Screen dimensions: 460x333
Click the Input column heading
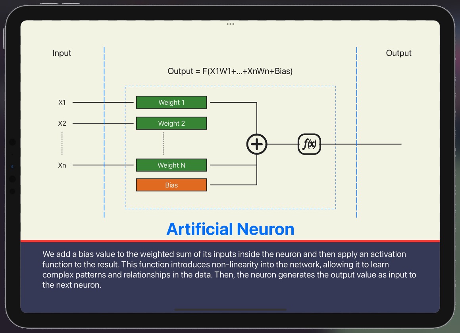pyautogui.click(x=62, y=53)
